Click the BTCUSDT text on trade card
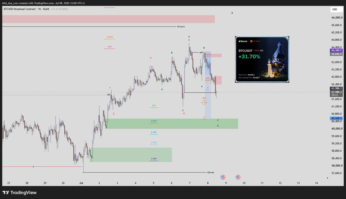 245,51
